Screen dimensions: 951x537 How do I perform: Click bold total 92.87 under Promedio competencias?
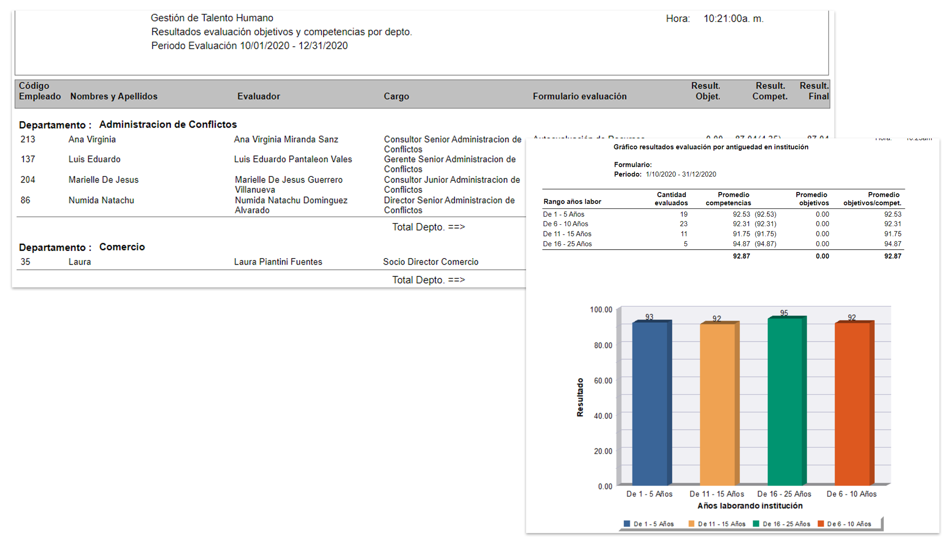pyautogui.click(x=741, y=256)
